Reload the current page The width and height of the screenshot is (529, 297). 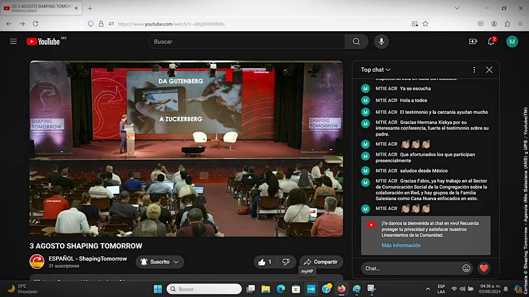[x=35, y=24]
